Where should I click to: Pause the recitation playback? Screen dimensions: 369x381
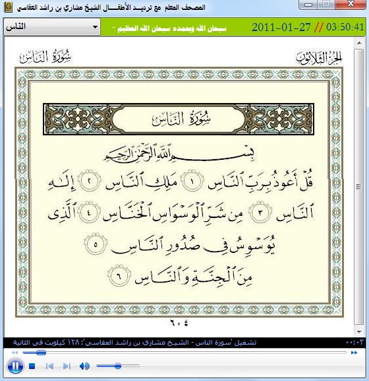pyautogui.click(x=15, y=366)
